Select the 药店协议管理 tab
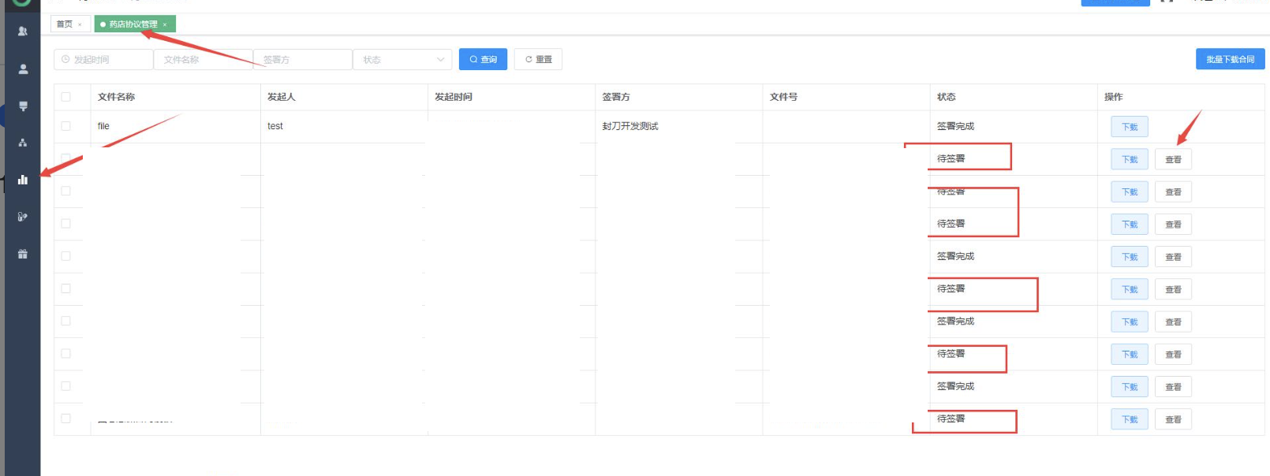1270x476 pixels. pos(133,24)
